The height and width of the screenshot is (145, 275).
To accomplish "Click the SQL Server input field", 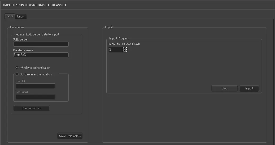I will pyautogui.click(x=41, y=44).
